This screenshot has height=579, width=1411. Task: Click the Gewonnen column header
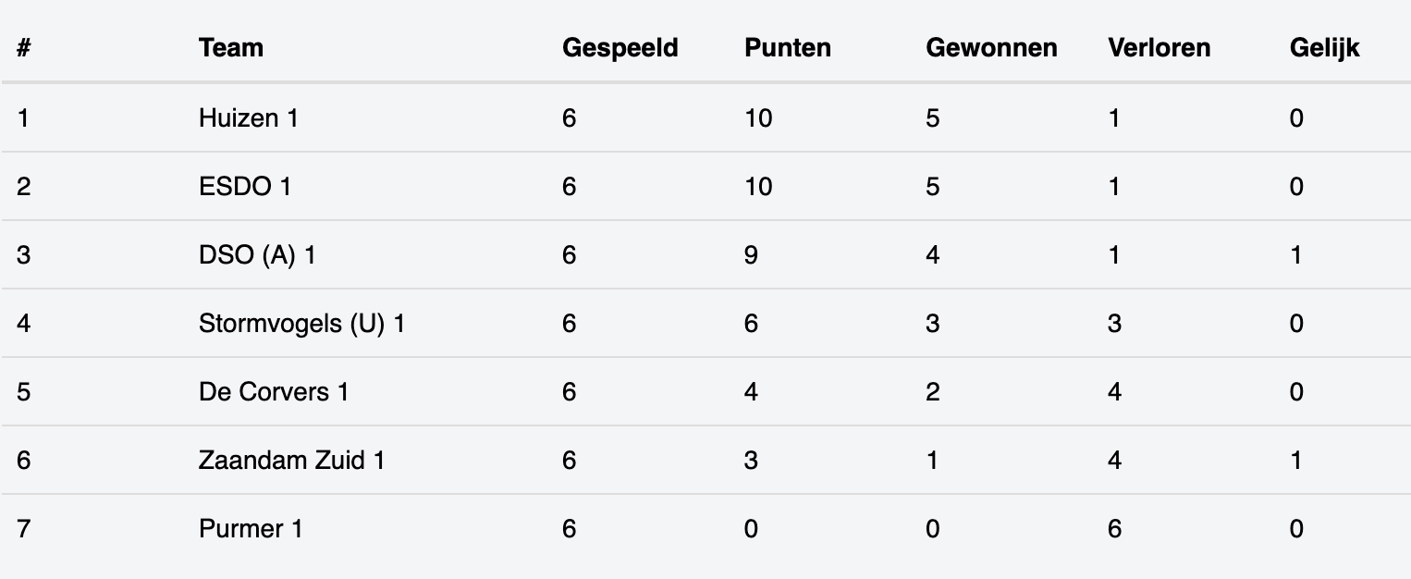point(991,48)
